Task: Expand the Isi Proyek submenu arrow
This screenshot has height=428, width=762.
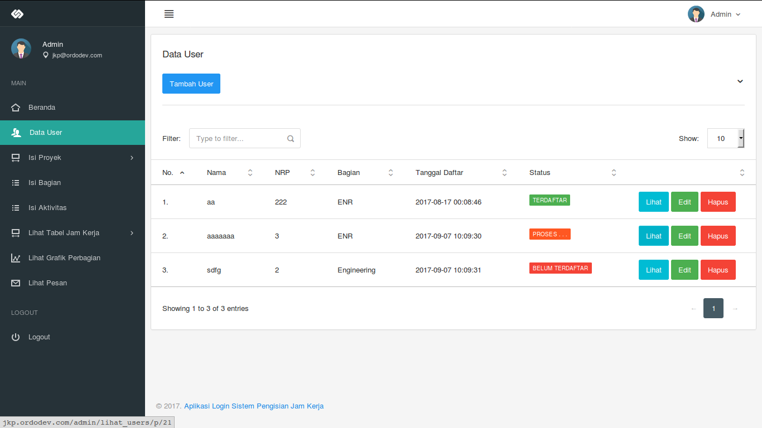Action: pos(132,158)
